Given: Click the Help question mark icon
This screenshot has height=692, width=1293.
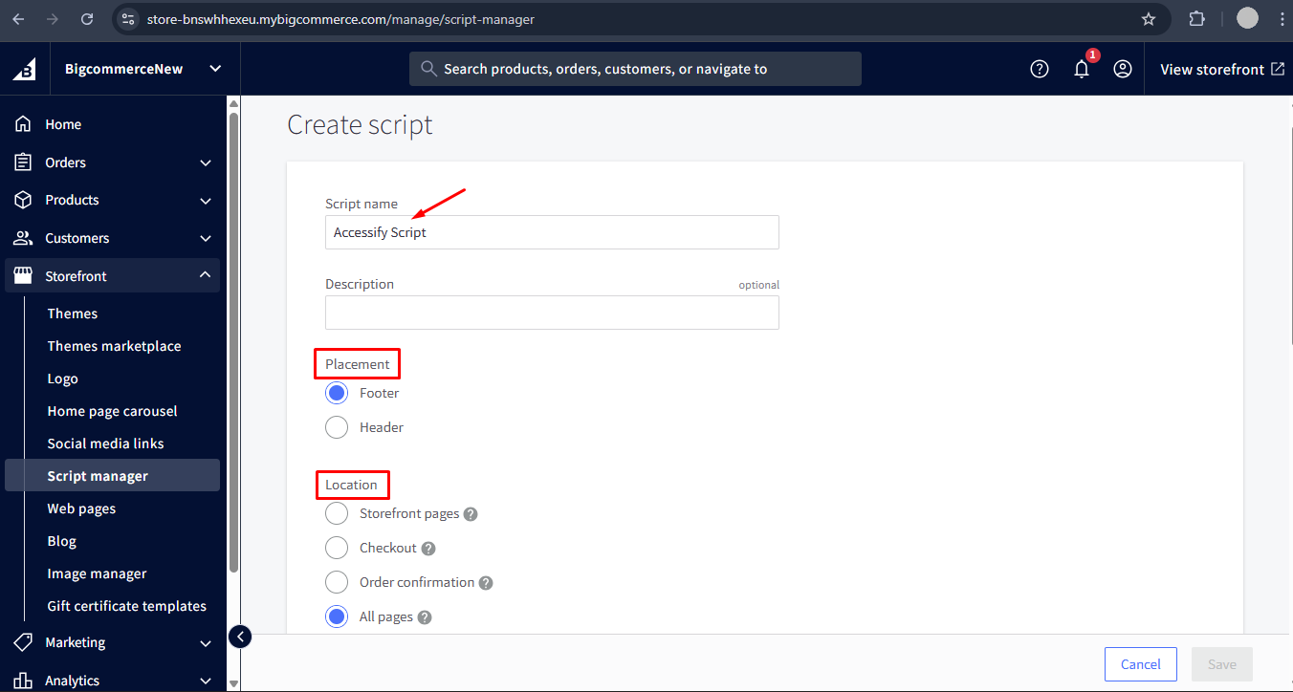Looking at the screenshot, I should click(x=1039, y=68).
